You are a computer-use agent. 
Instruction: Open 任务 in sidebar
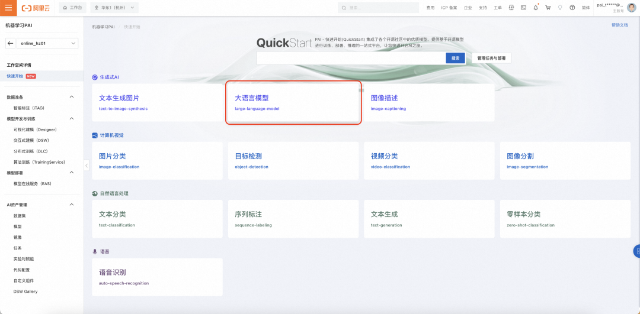click(x=18, y=248)
